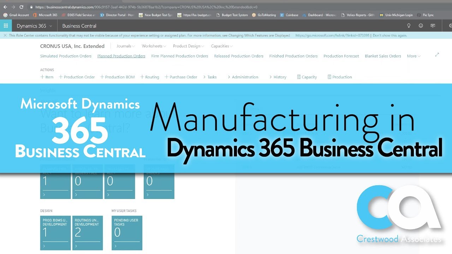This screenshot has width=452, height=254.
Task: Open the Business Central home link
Action: (x=79, y=26)
